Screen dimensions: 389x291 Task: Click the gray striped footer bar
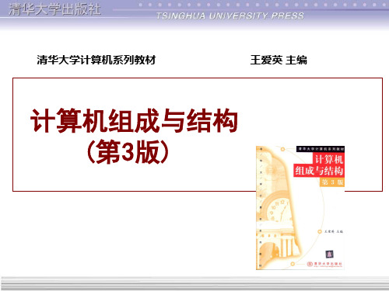[x=194, y=283]
